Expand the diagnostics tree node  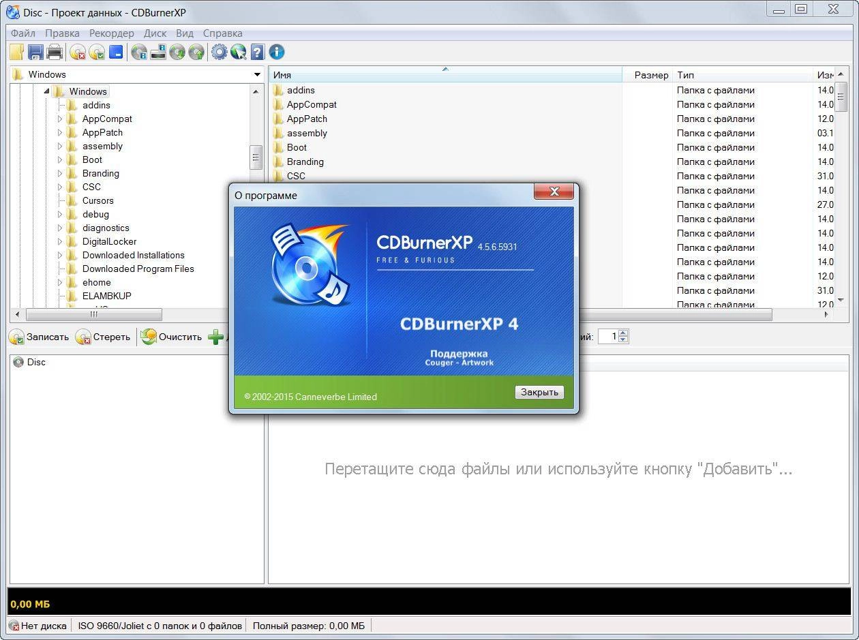pyautogui.click(x=60, y=228)
